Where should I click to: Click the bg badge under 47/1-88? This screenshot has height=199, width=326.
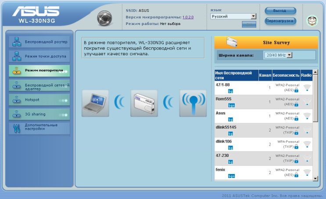click(x=230, y=91)
